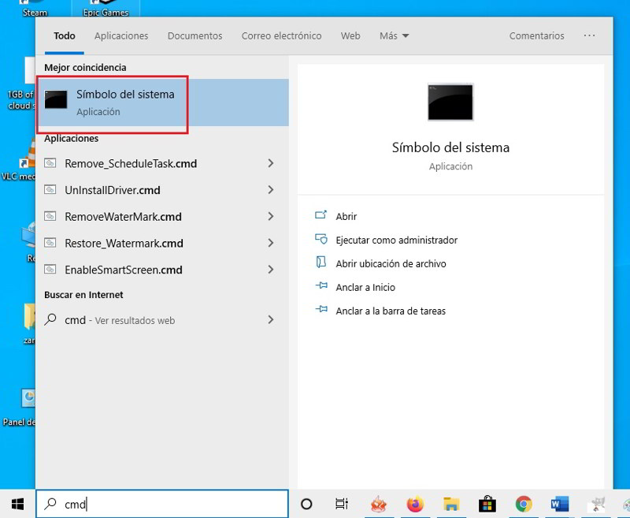
Task: Click the cmd search input field
Action: point(173,505)
